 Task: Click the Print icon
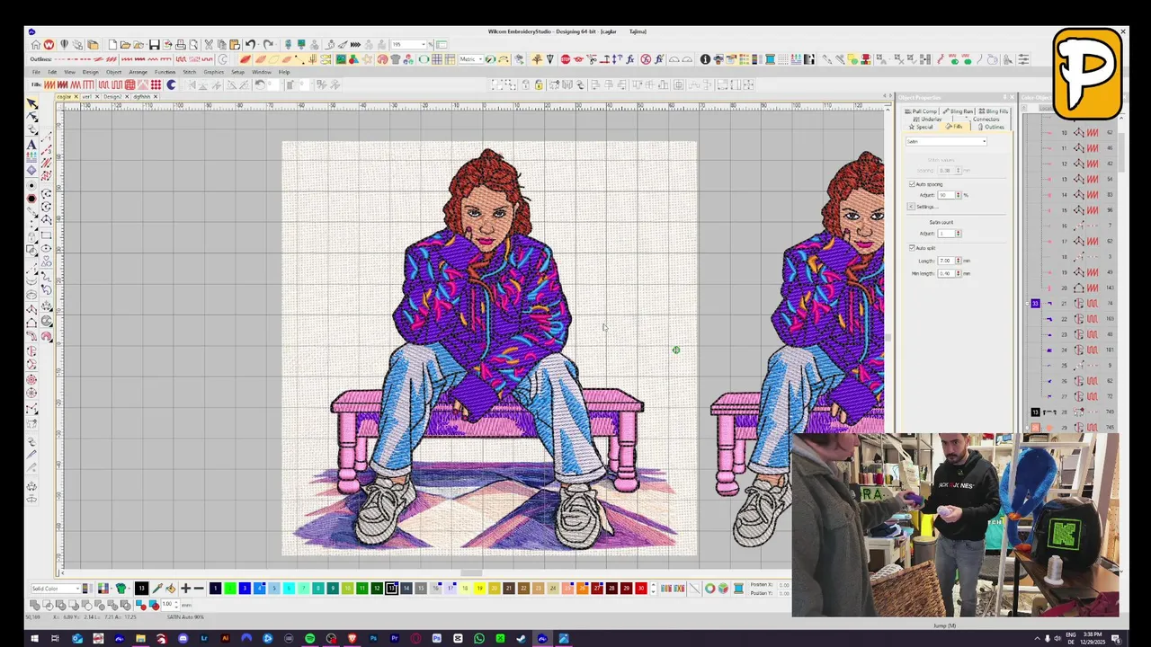click(181, 44)
